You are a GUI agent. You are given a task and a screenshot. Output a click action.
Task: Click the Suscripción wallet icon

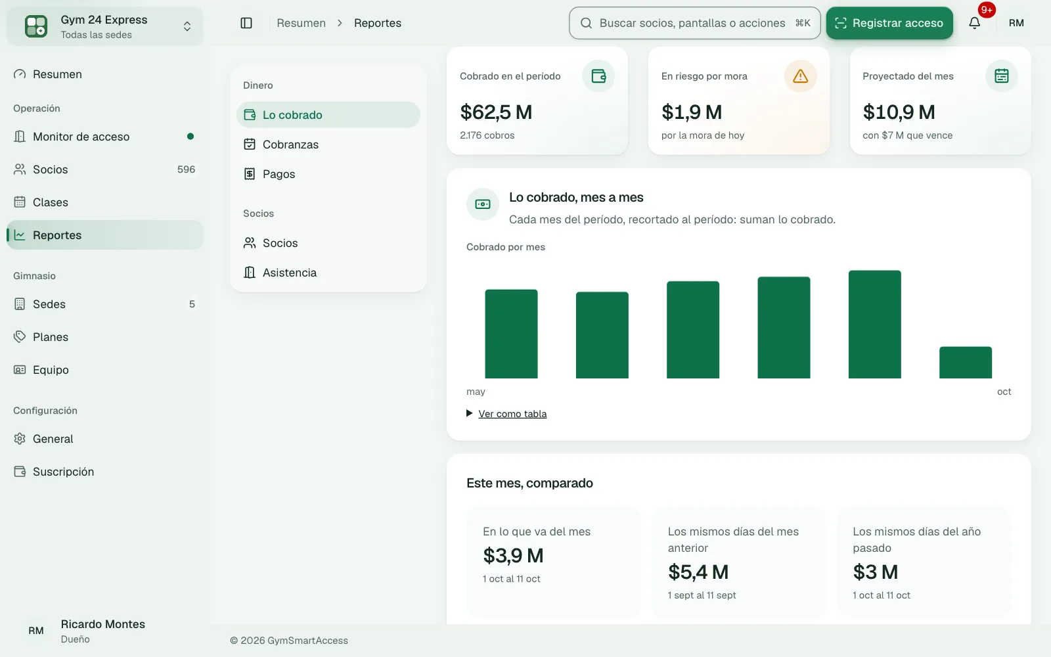[20, 472]
